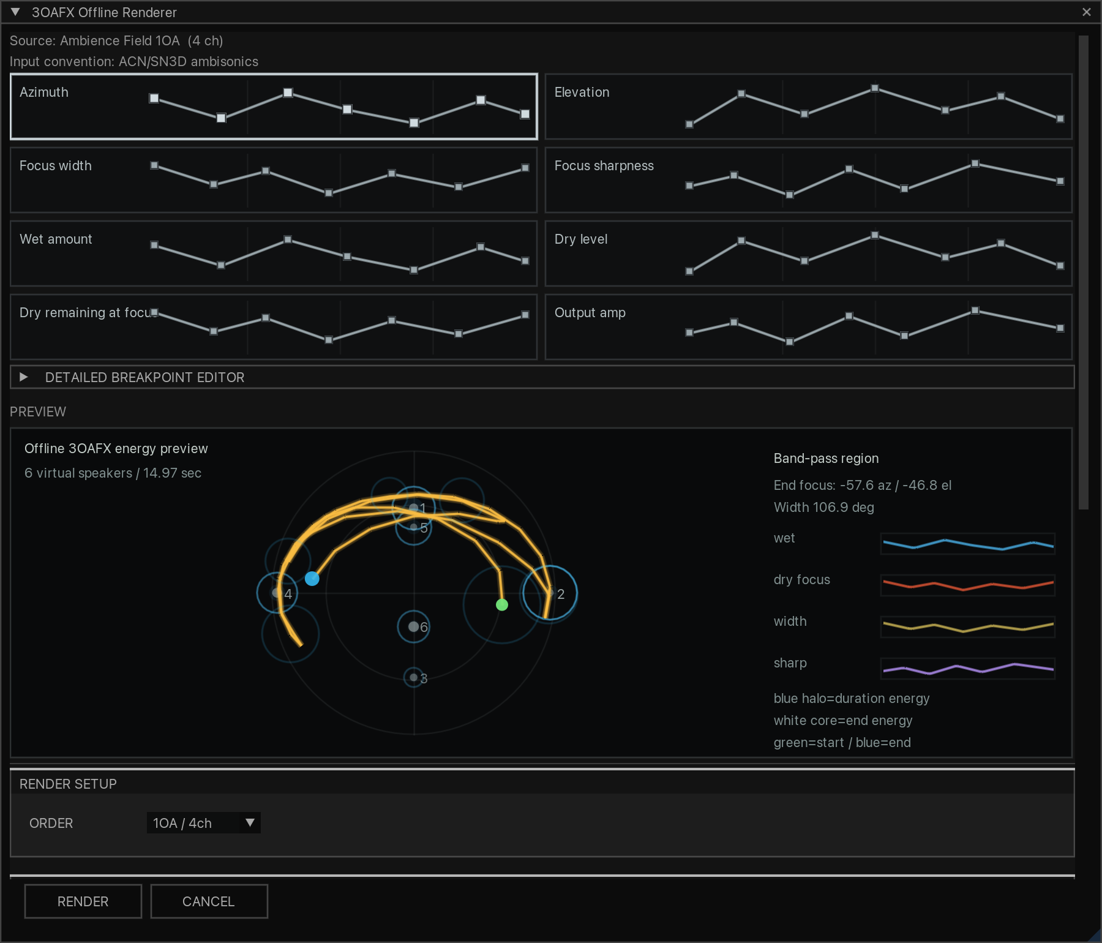Select the Azimuth envelope panel
Screen dimensions: 1102x943
[274, 107]
